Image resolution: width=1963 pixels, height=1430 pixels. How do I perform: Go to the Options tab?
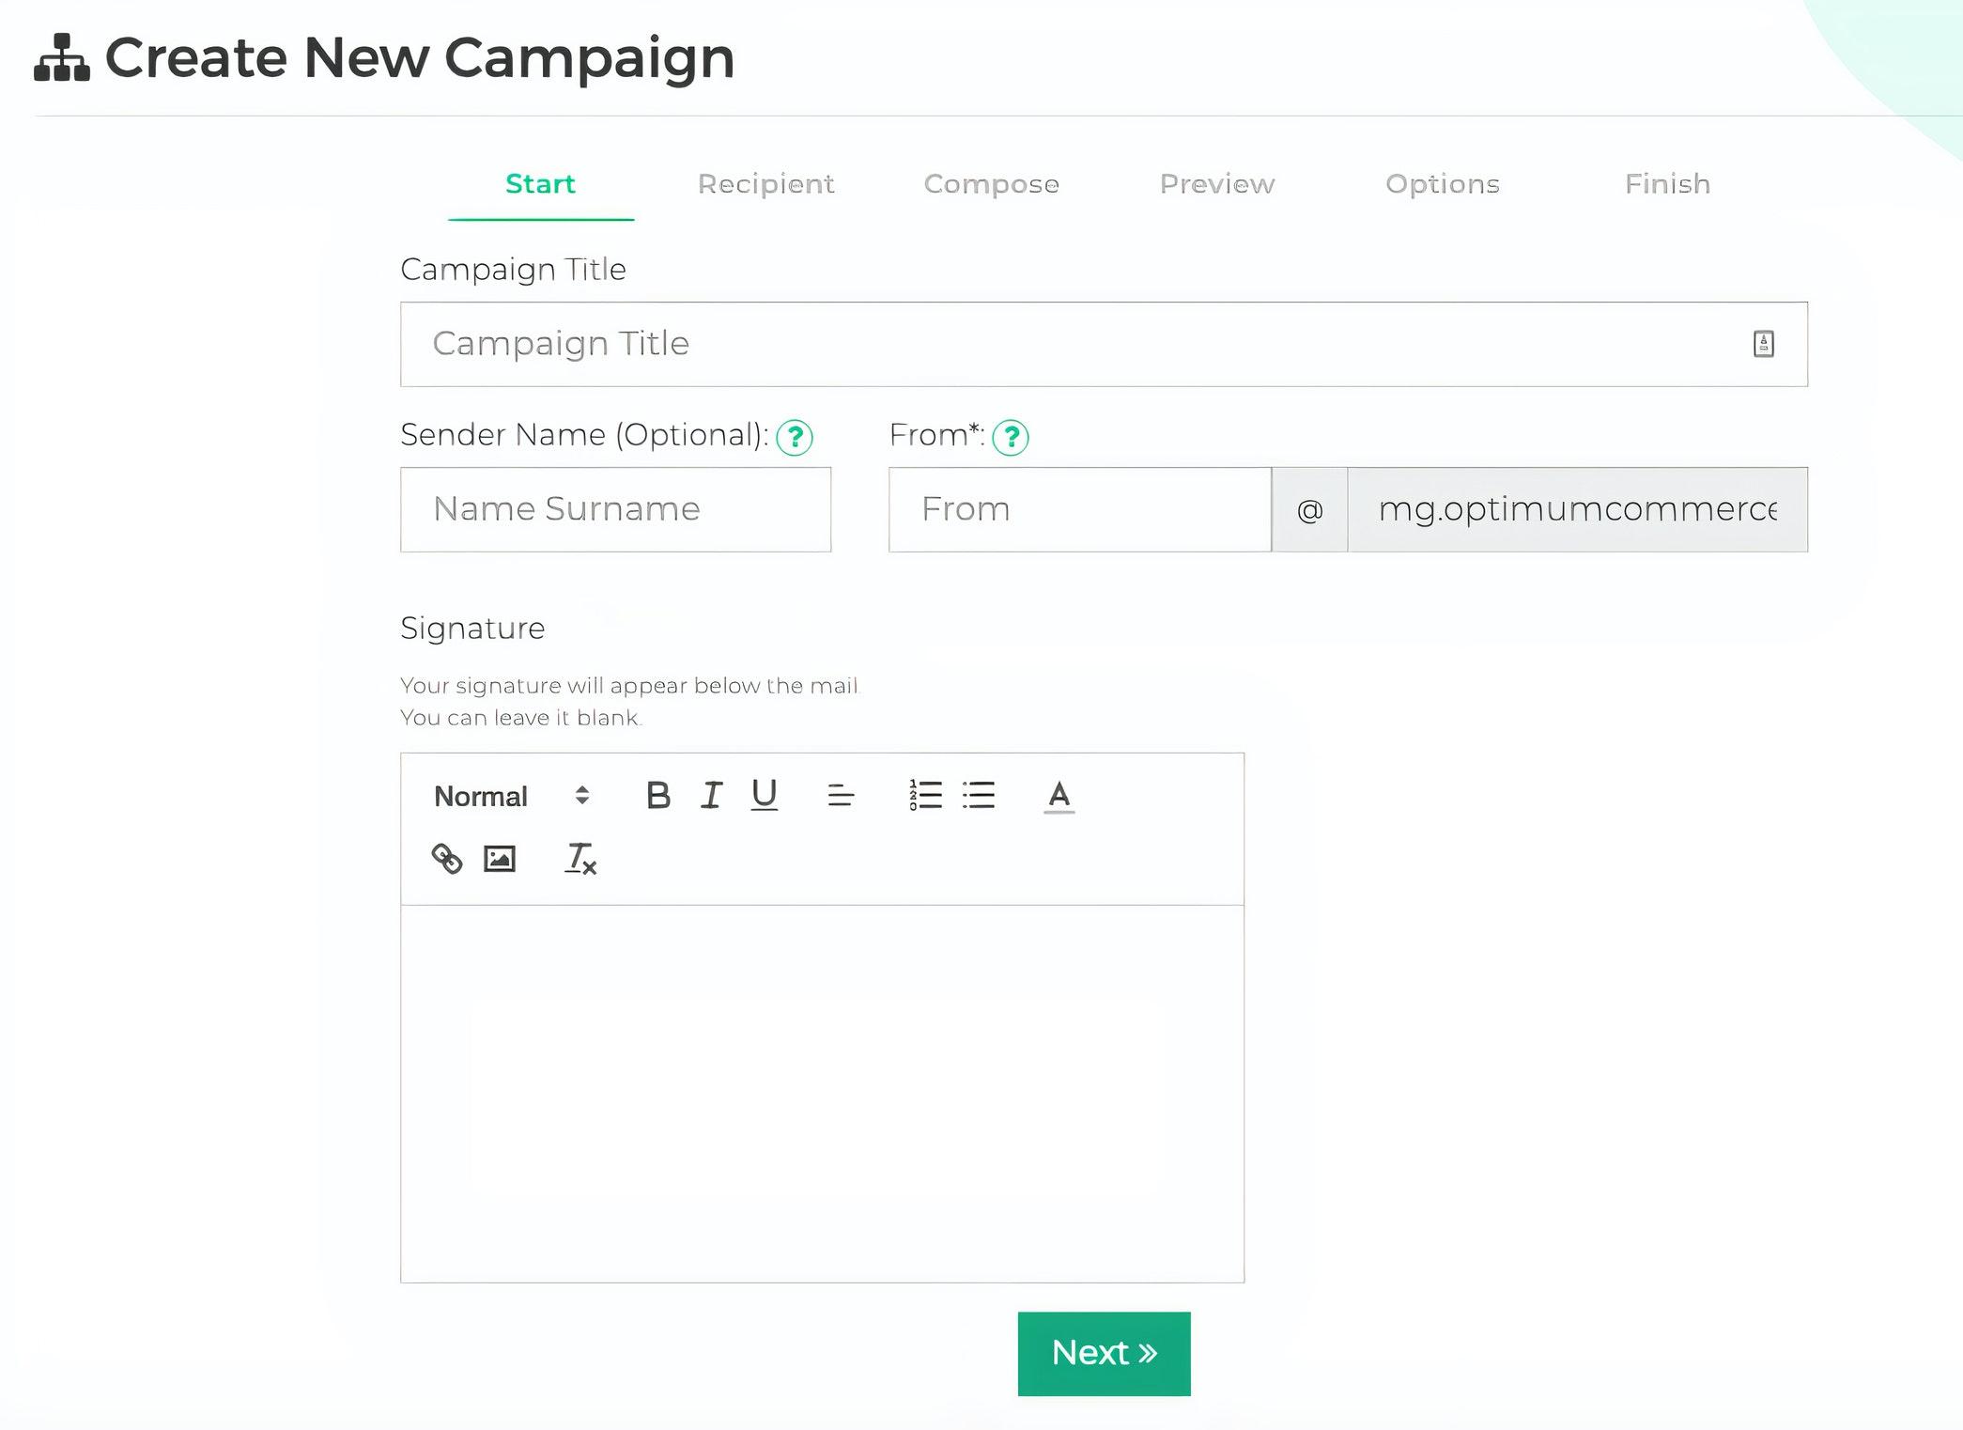[1443, 184]
